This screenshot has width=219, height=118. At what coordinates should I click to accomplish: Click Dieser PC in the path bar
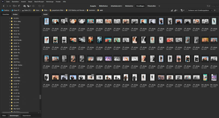tap(16, 10)
